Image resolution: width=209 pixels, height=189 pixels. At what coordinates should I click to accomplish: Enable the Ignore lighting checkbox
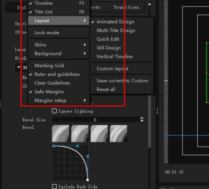(x=54, y=111)
